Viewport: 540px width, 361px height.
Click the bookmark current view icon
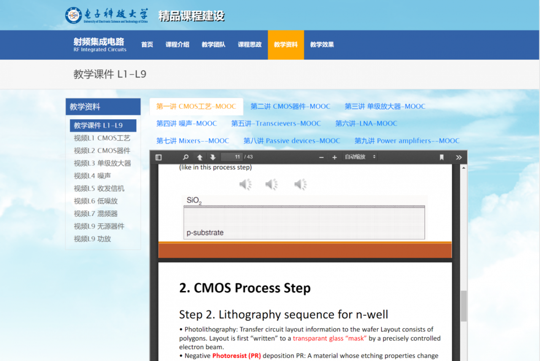[442, 157]
